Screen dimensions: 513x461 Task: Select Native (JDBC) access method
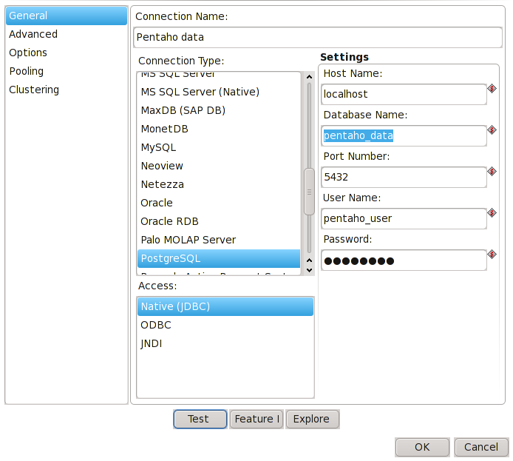click(225, 306)
